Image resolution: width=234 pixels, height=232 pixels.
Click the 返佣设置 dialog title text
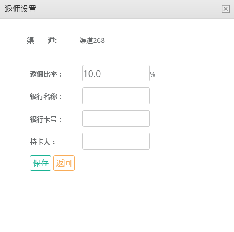click(x=20, y=9)
